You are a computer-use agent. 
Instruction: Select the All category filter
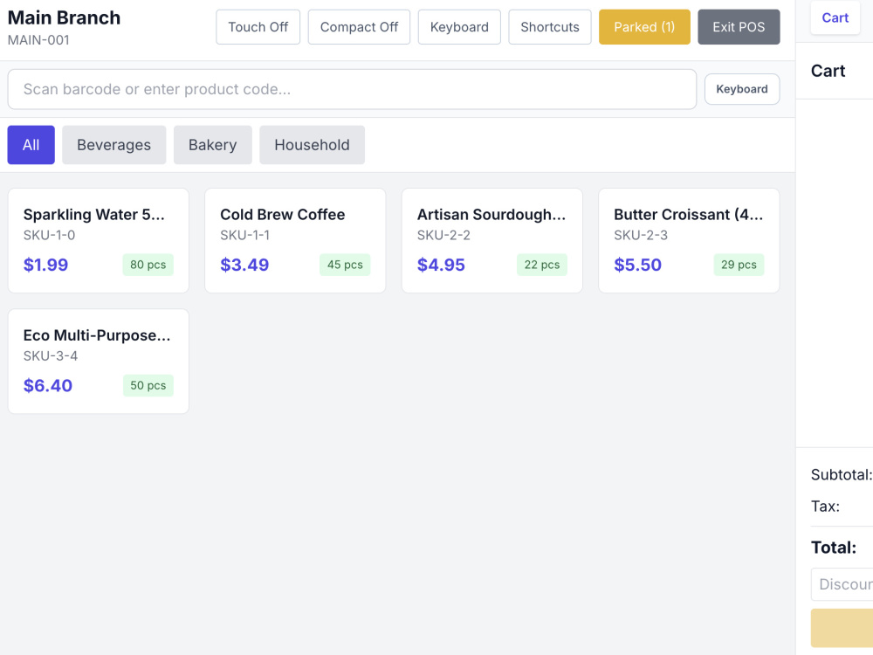tap(31, 145)
